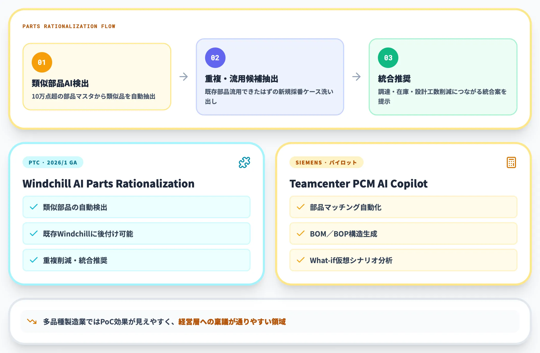Image resolution: width=540 pixels, height=353 pixels.
Task: Select the PTC · 2026/1 GA badge
Action: 53,162
